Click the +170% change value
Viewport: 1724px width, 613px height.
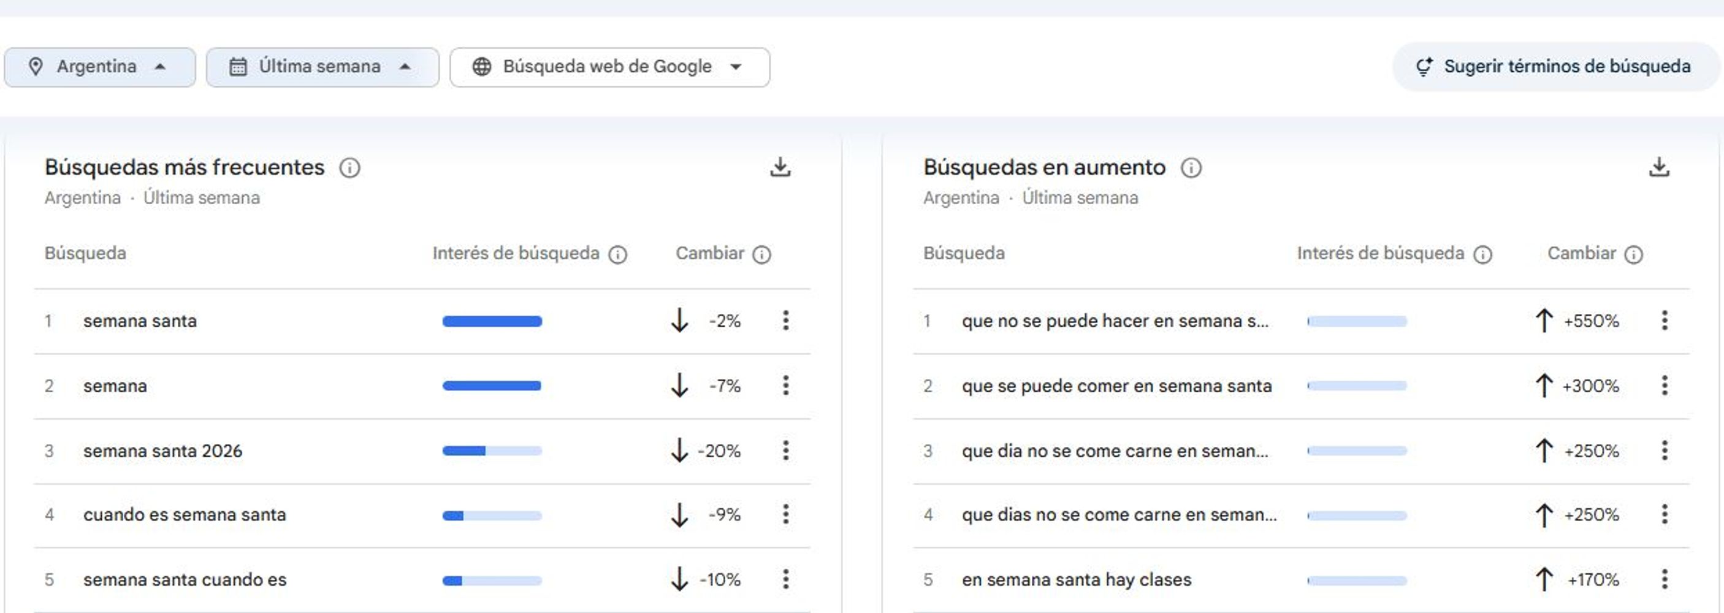coord(1593,581)
